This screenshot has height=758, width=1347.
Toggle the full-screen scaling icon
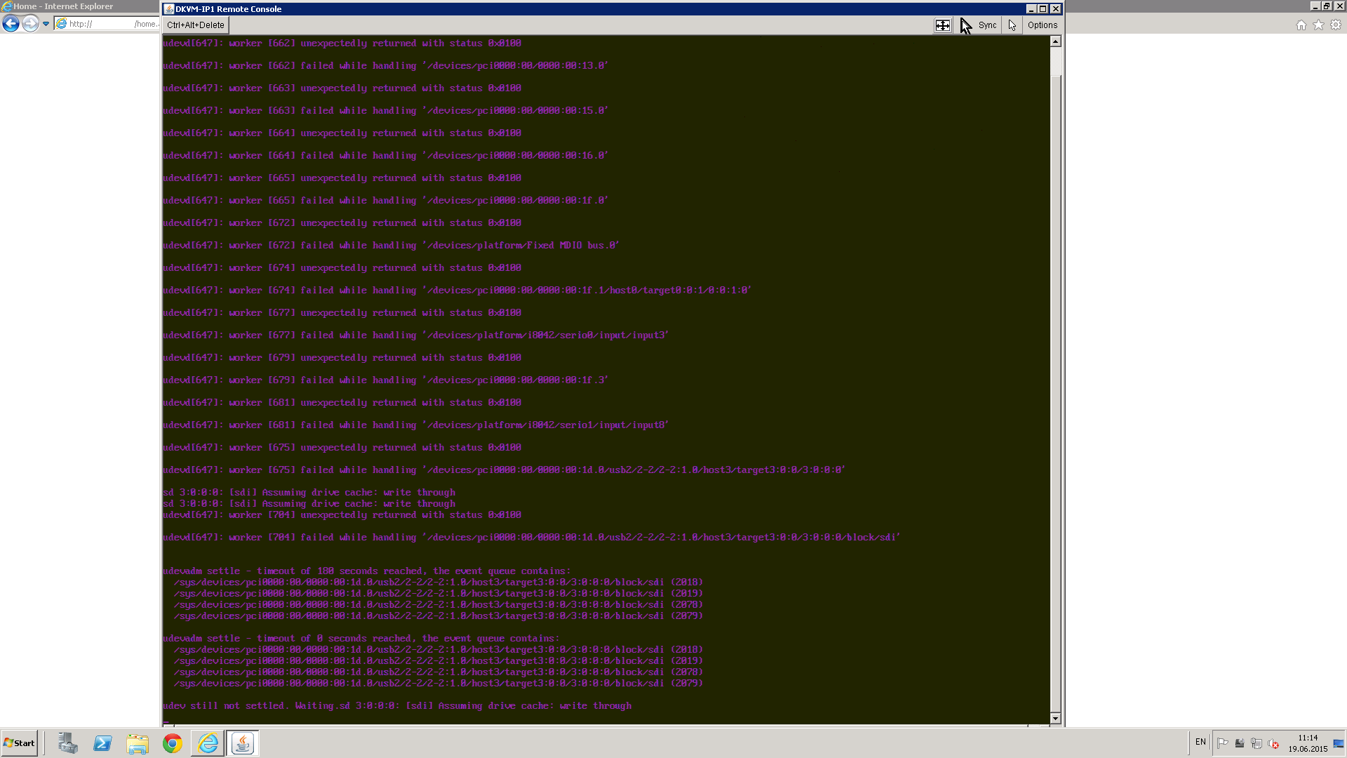[x=942, y=25]
